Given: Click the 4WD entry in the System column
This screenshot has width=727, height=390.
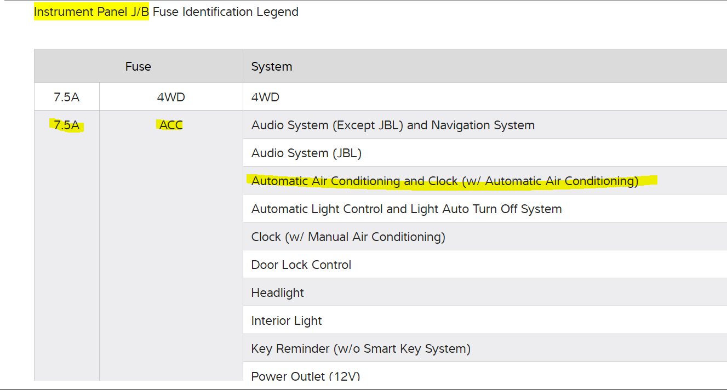Looking at the screenshot, I should (x=265, y=97).
